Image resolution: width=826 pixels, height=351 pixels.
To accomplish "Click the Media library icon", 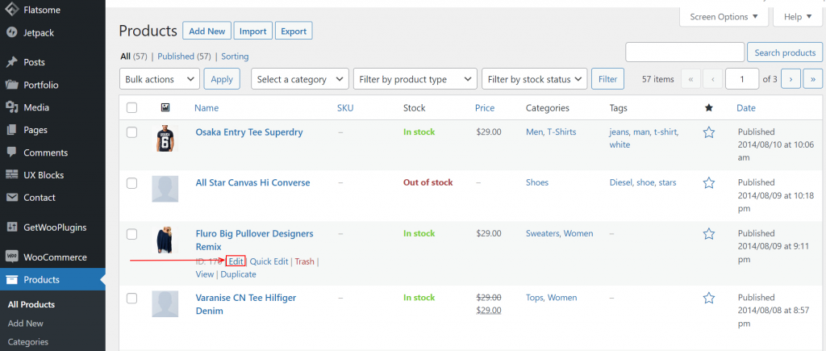I will tap(11, 107).
